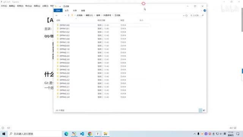243x137 pixels.
Task: Open Typora 格式(O) menu
Action: (28, 6)
